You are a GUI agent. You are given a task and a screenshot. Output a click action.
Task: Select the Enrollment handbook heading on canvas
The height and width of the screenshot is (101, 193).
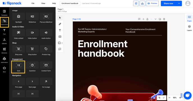pos(103,49)
